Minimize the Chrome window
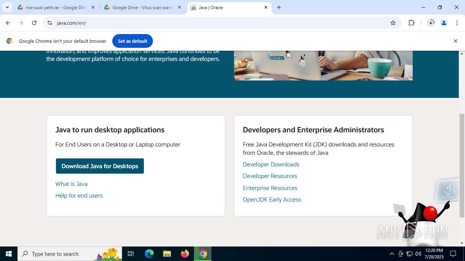 click(423, 7)
